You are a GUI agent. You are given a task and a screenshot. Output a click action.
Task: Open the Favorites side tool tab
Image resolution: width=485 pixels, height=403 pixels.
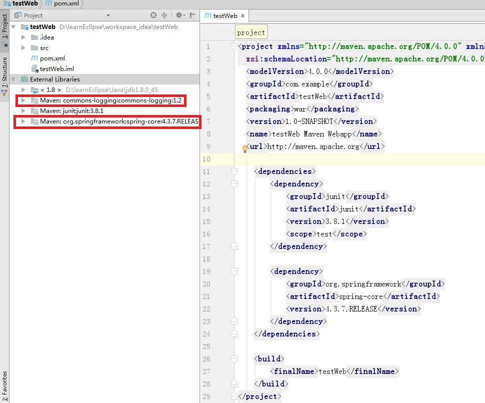[x=4, y=386]
